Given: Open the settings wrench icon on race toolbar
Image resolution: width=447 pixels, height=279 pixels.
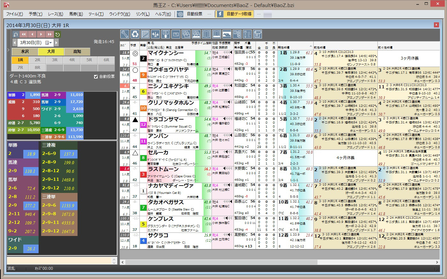Looking at the screenshot, I should [125, 34].
